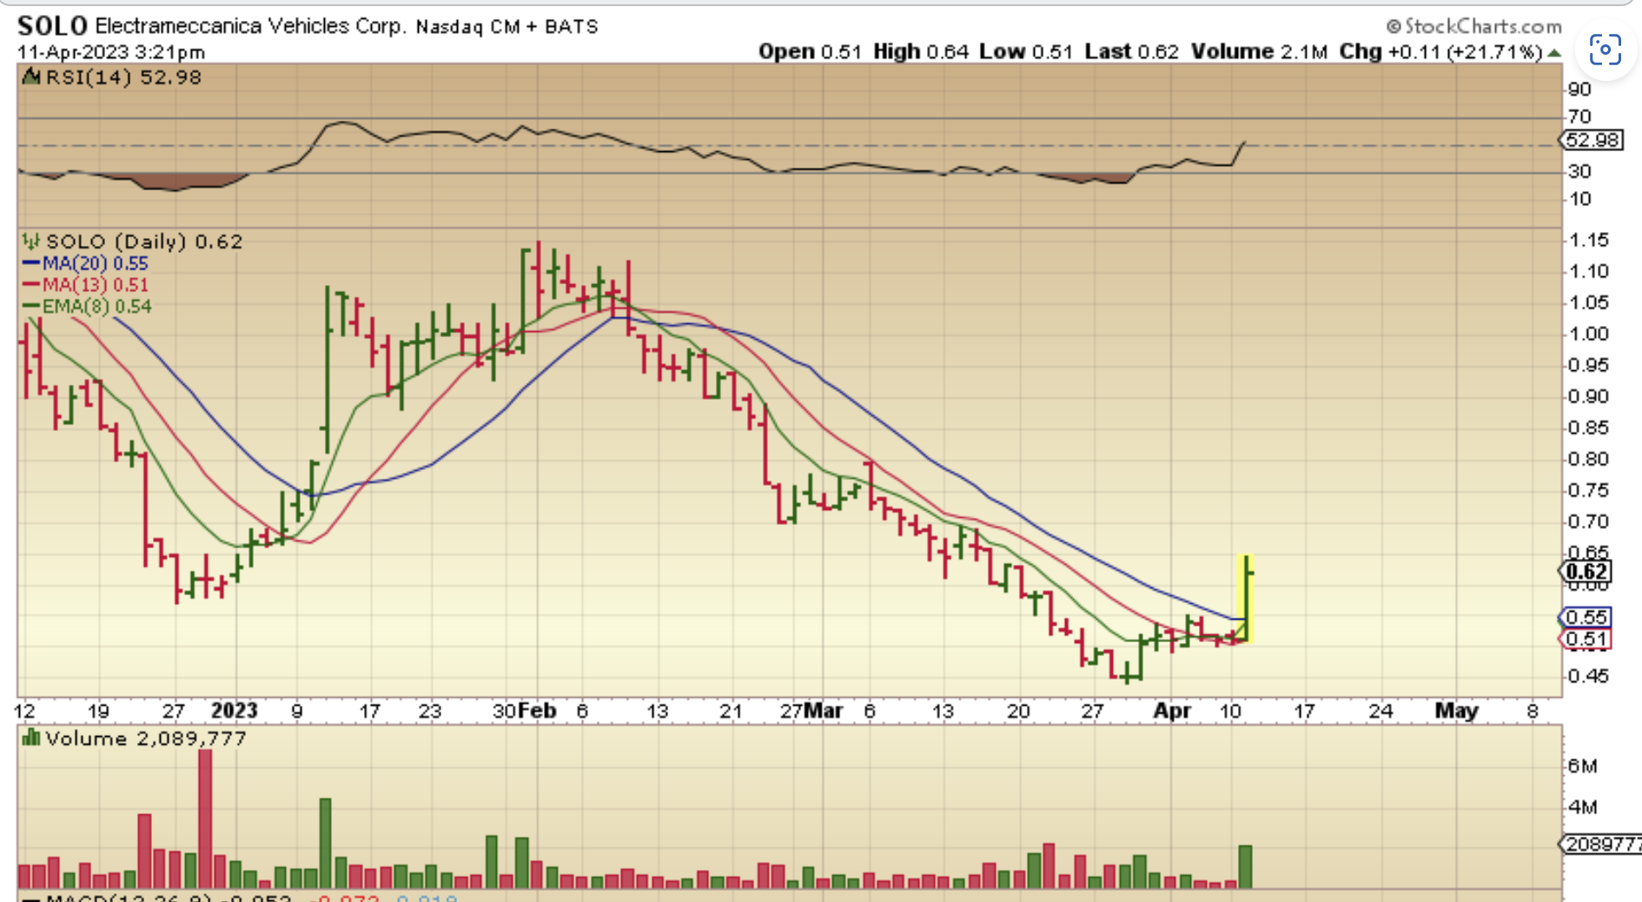1642x902 pixels.
Task: Click the bar-chart icon beside SOLO (Daily)
Action: coord(31,242)
